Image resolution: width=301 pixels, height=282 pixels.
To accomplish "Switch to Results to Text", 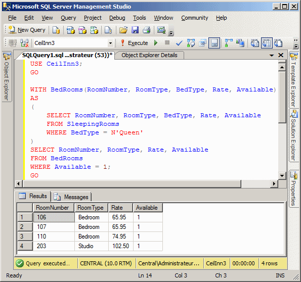I will [x=255, y=43].
